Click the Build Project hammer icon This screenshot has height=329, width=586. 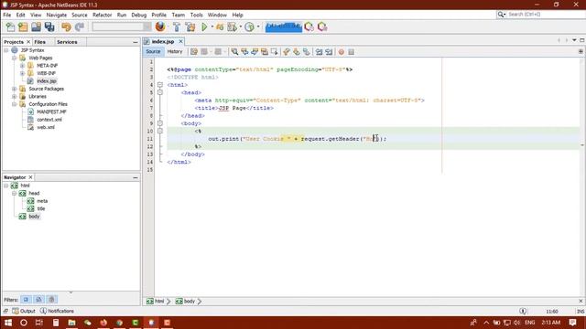click(177, 27)
